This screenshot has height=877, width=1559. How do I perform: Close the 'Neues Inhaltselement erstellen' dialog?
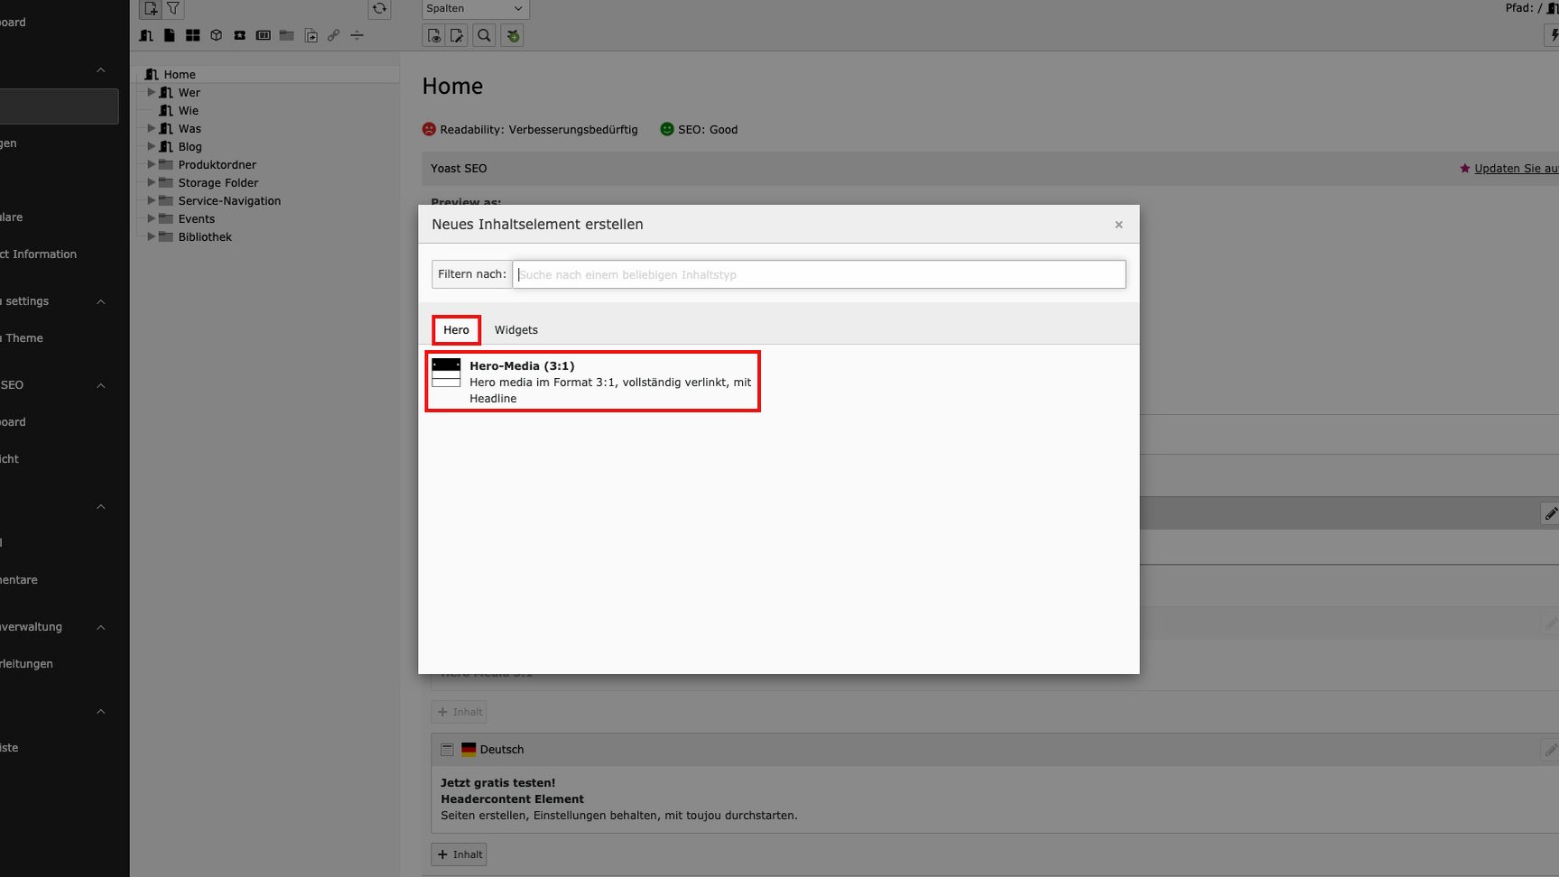coord(1118,225)
